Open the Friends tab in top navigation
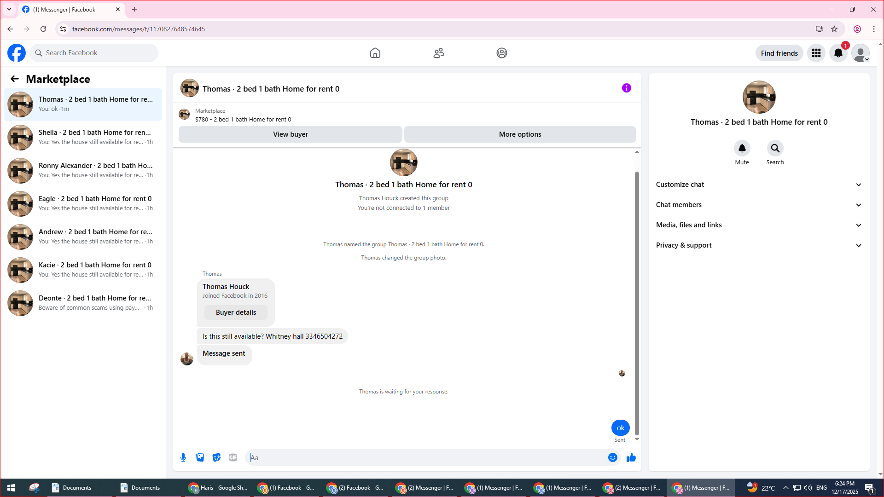 (438, 53)
